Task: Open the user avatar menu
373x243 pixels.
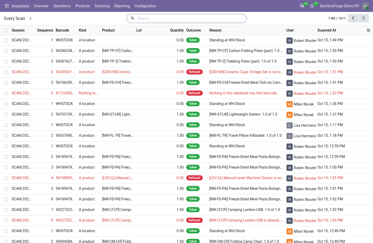Action: (x=365, y=6)
